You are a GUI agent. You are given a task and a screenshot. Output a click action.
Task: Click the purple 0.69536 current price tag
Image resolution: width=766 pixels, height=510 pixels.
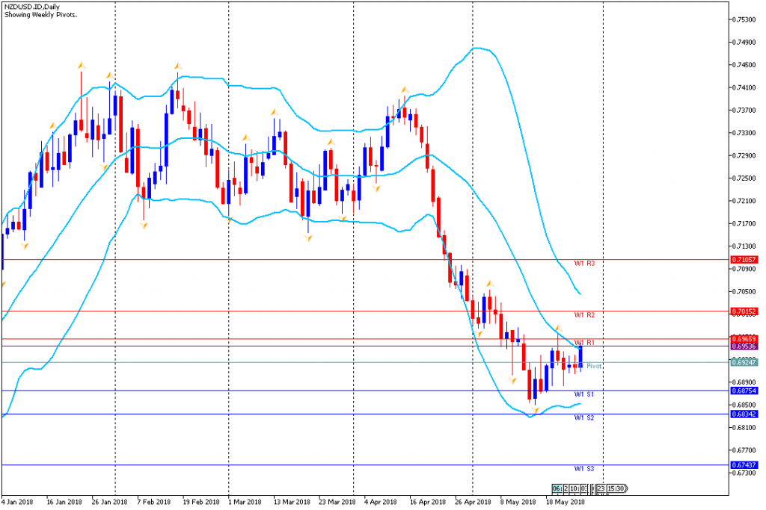tap(744, 346)
